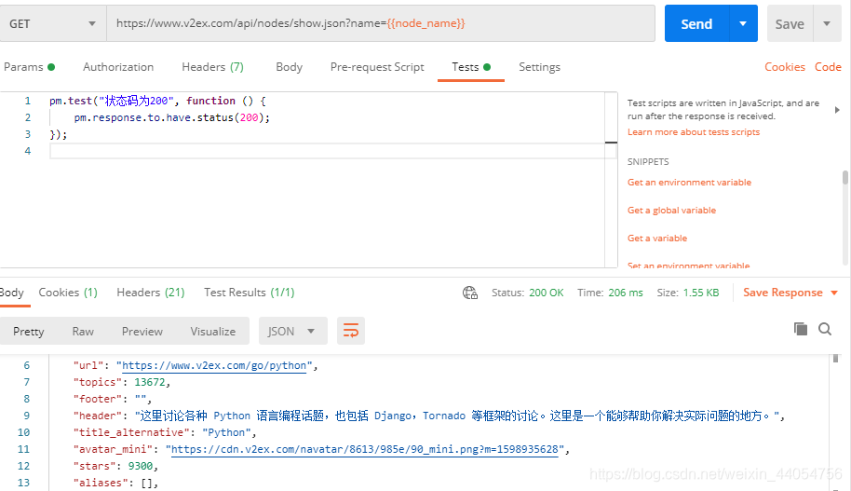Switch to the Params tab

(29, 67)
